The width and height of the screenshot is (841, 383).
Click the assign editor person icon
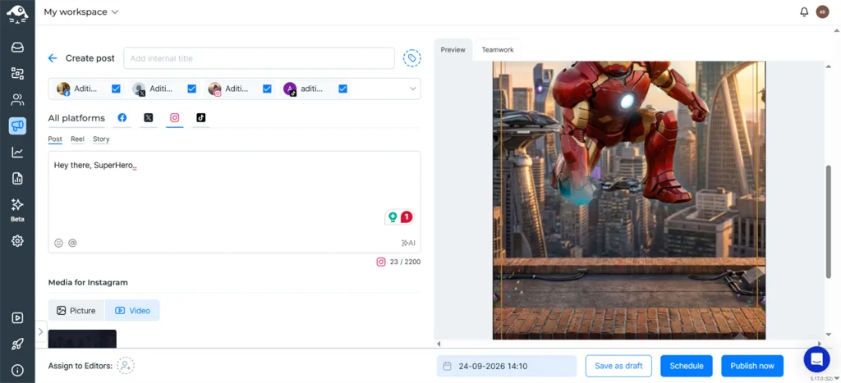pyautogui.click(x=126, y=366)
